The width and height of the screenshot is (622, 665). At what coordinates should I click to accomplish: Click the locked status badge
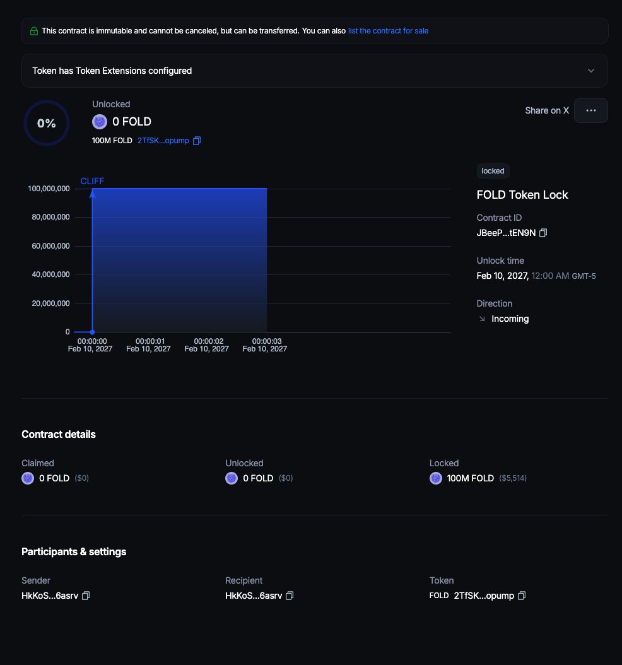tap(493, 170)
